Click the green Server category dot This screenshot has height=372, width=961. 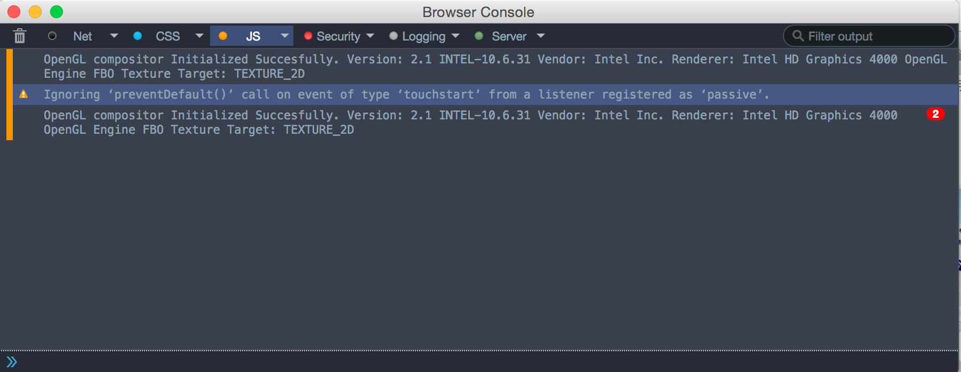coord(479,36)
